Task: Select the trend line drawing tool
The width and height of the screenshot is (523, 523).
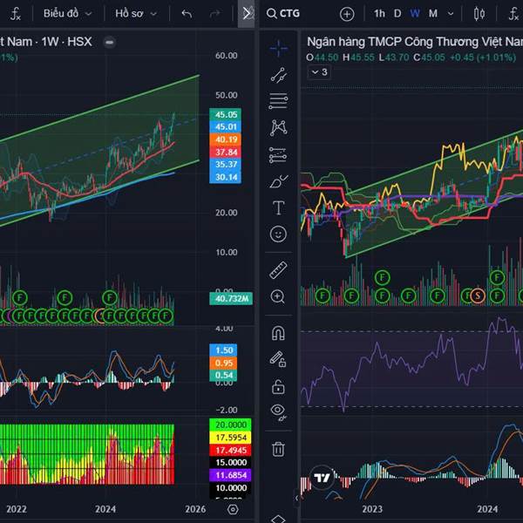Action: [279, 75]
